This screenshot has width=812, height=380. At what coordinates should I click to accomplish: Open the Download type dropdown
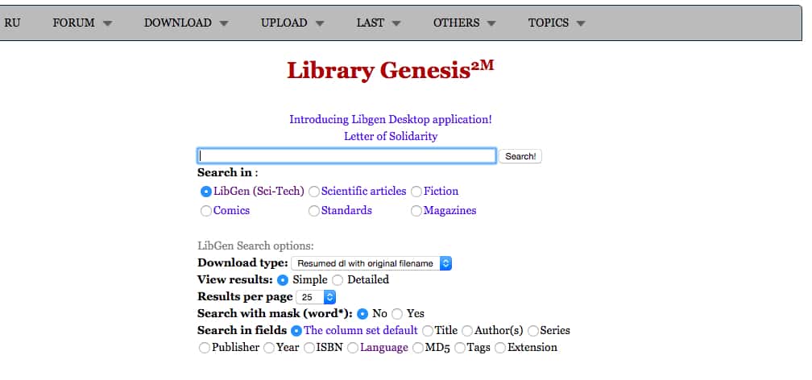371,263
